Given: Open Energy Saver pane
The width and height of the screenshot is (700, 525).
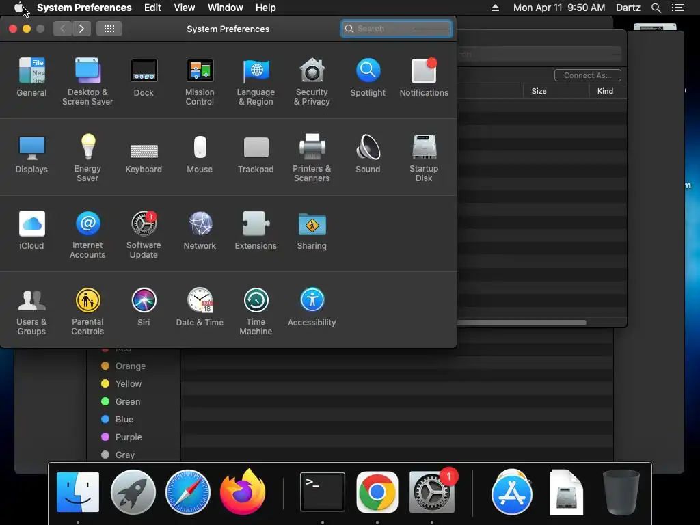Looking at the screenshot, I should [x=87, y=158].
